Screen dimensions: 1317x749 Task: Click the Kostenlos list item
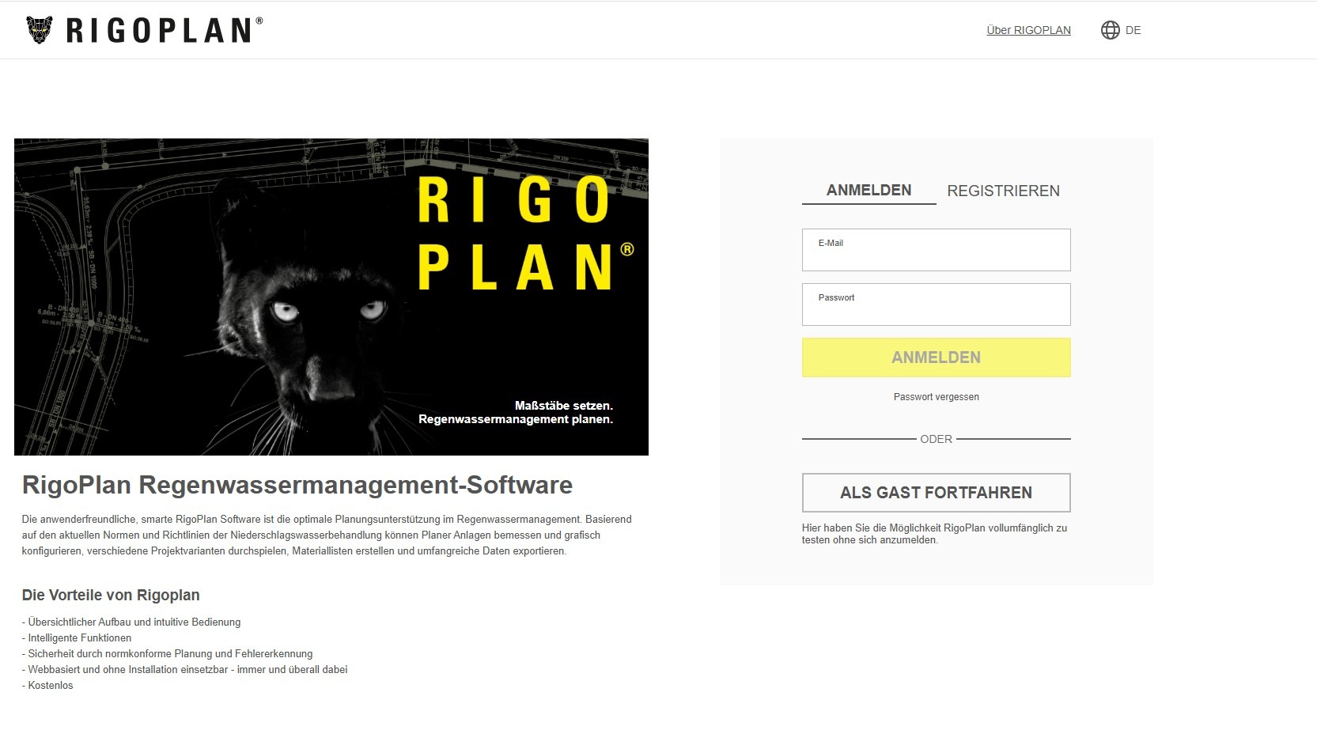pos(47,686)
